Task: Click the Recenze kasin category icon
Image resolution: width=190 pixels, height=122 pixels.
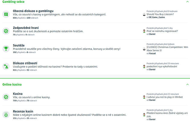Action: [x=6, y=114]
